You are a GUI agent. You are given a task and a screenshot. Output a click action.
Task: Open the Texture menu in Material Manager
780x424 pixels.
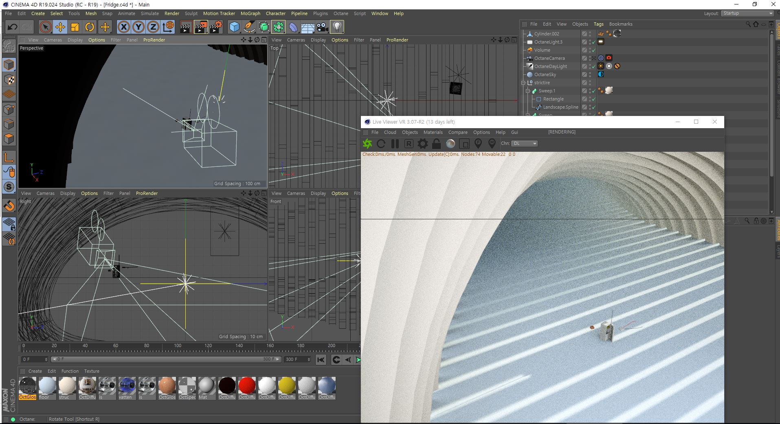(92, 371)
